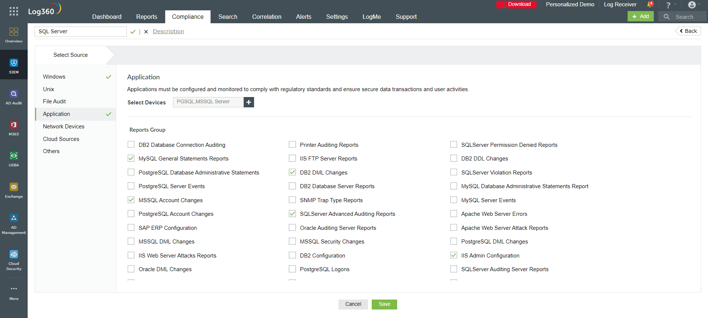Screen dimensions: 708x318
Task: Click the Download button
Action: coord(516,4)
